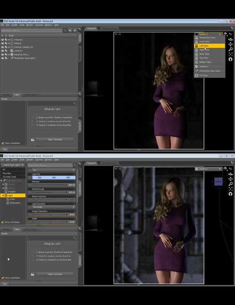Screen dimensions: 235x305
Task: Select the Shadow group in Parameters tree
Action: pos(12,191)
